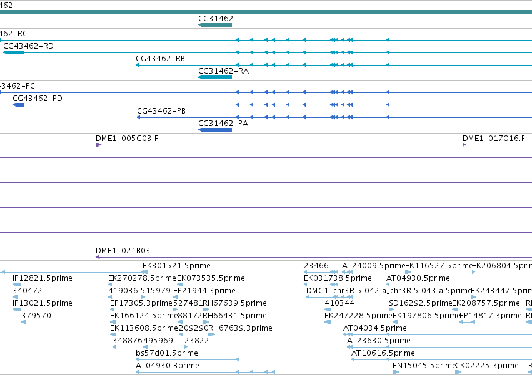Select the 23822 EST label
This screenshot has height=375, width=532.
196,341
